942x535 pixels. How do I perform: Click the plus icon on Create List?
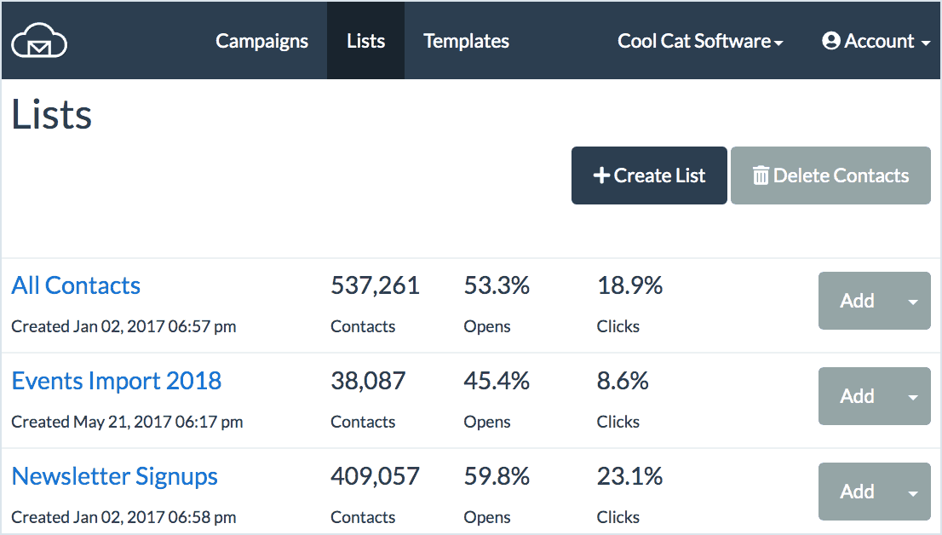[x=601, y=175]
